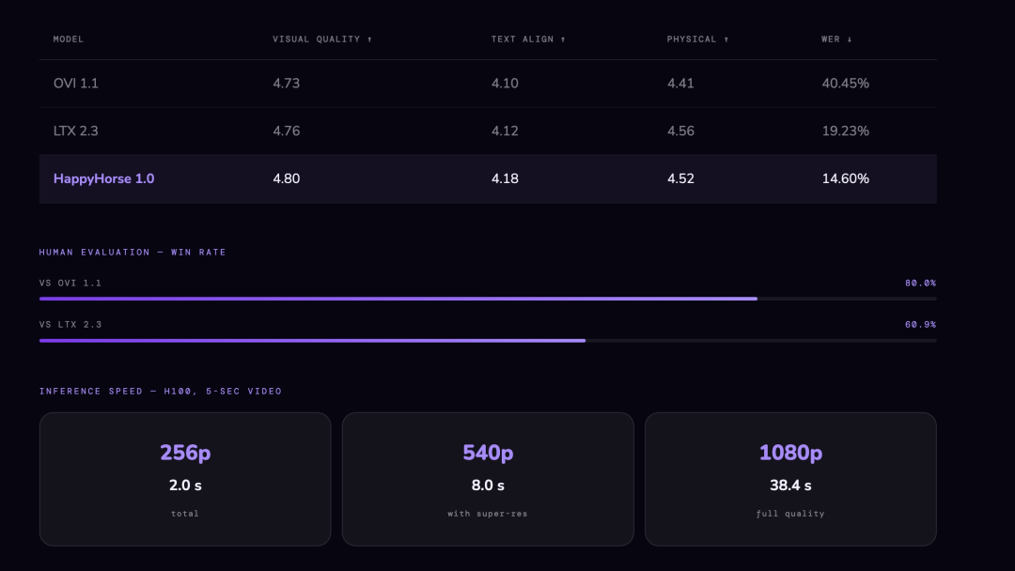Click the Text Align column sort arrow
This screenshot has height=571, width=1015.
pyautogui.click(x=563, y=39)
